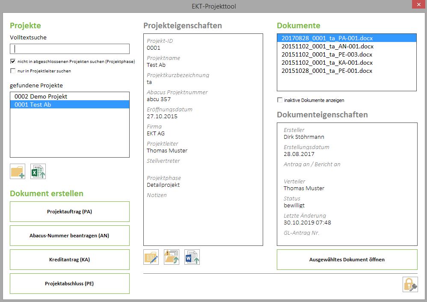Click Projektname value 'Test Ab'
This screenshot has width=427, height=302.
pos(156,65)
